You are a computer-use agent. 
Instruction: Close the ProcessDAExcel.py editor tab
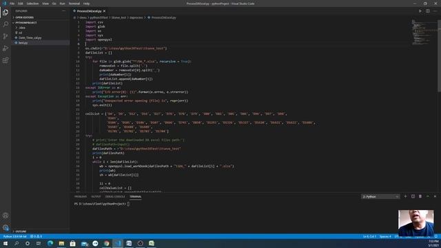tap(104, 11)
